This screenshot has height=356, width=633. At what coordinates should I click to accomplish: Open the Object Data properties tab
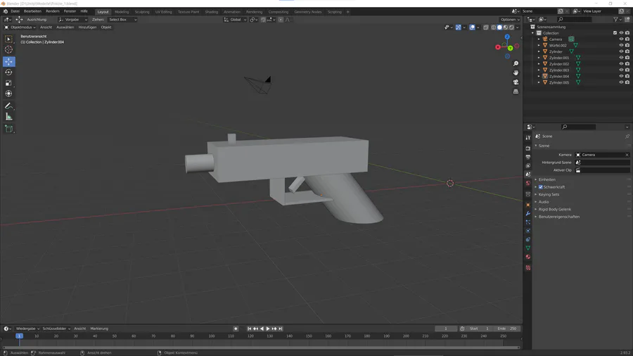[x=528, y=248]
